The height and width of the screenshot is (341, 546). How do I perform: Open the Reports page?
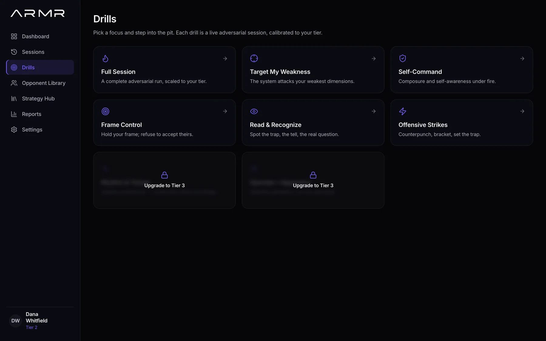(40, 114)
